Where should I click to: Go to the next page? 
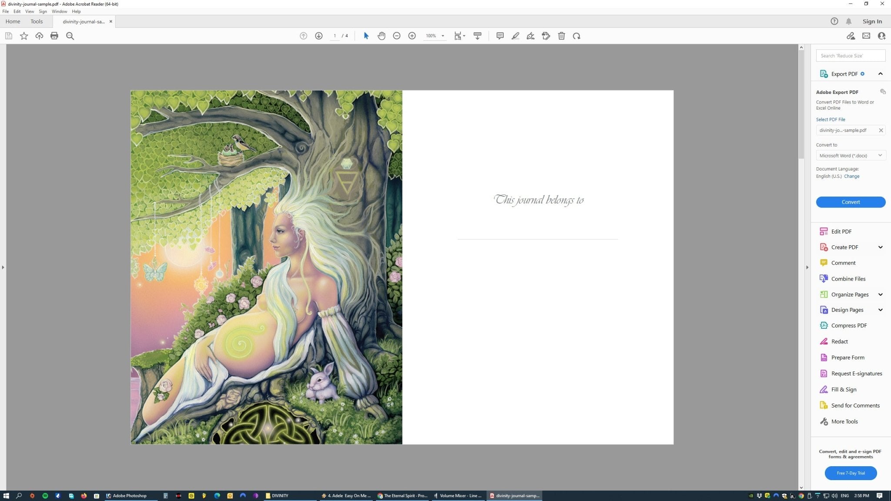coord(318,36)
